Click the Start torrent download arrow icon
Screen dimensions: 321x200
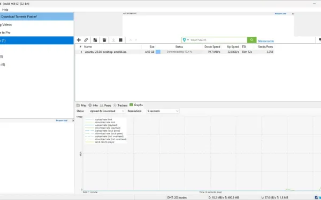113,40
